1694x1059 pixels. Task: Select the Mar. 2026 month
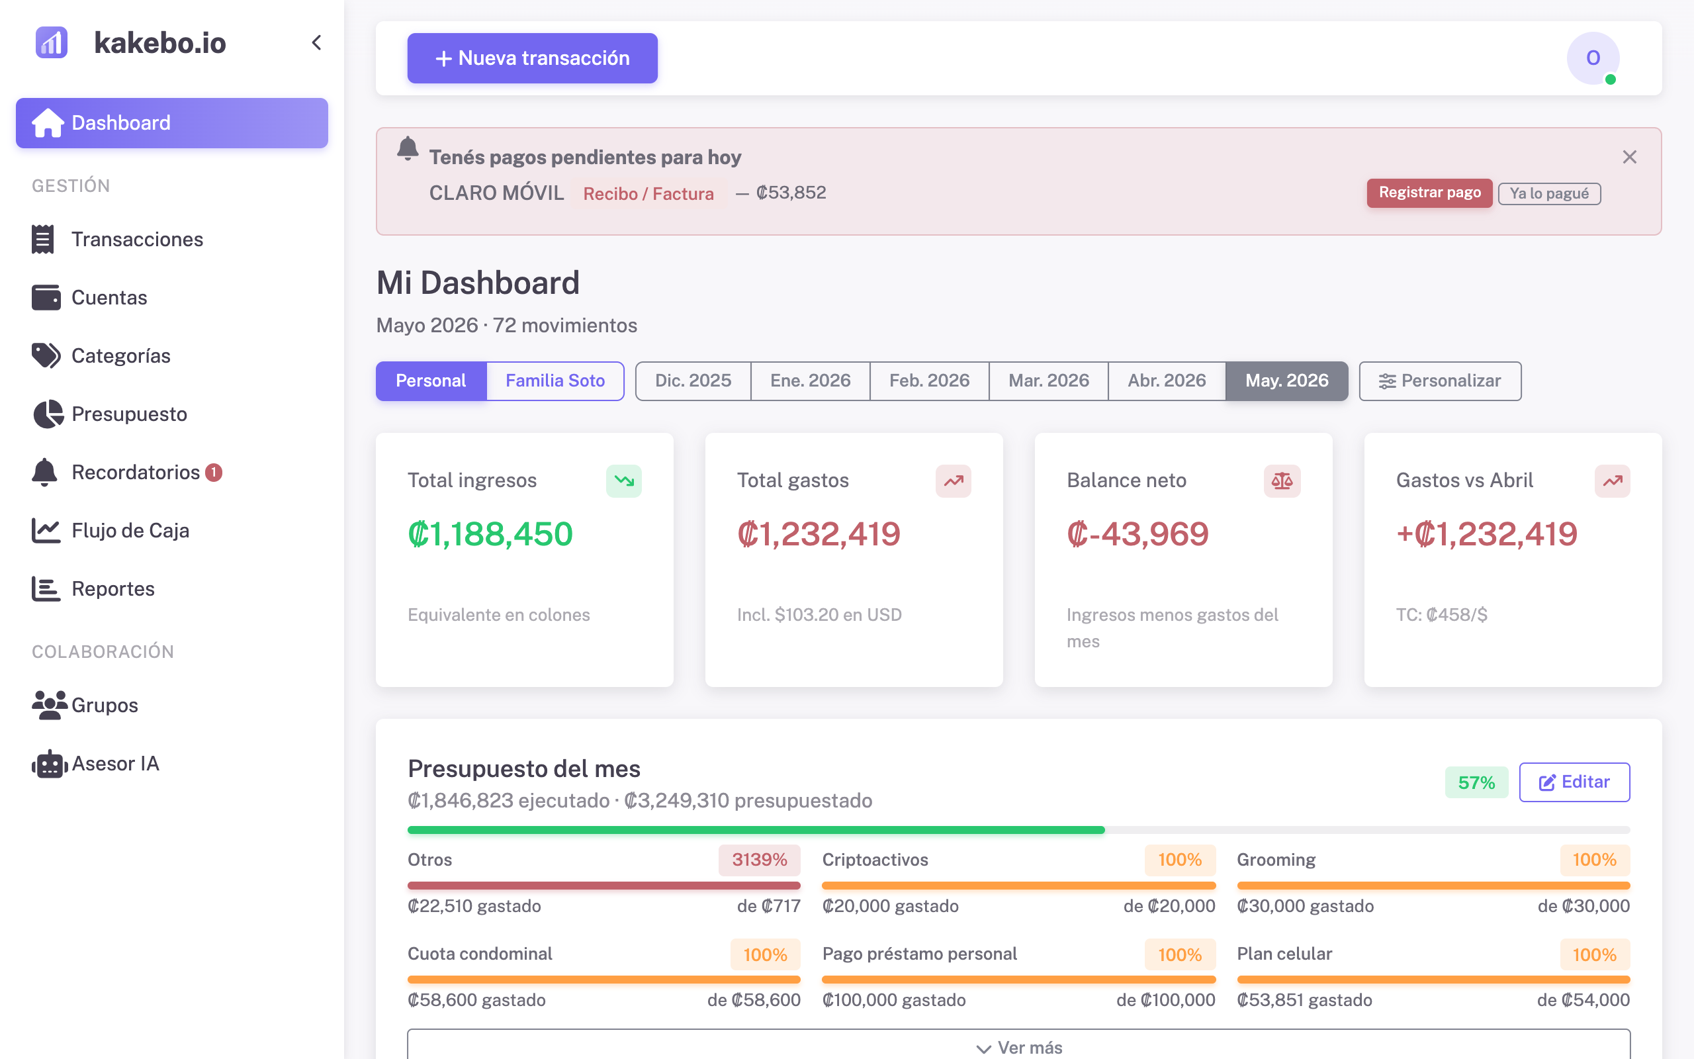click(x=1049, y=381)
